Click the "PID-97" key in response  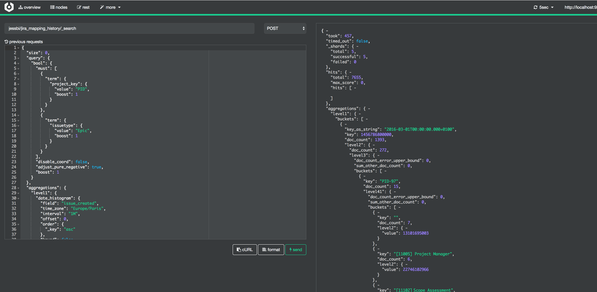pyautogui.click(x=389, y=181)
